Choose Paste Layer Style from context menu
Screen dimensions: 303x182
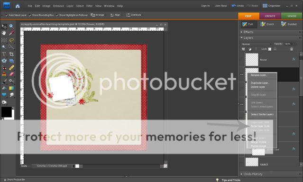click(260, 126)
